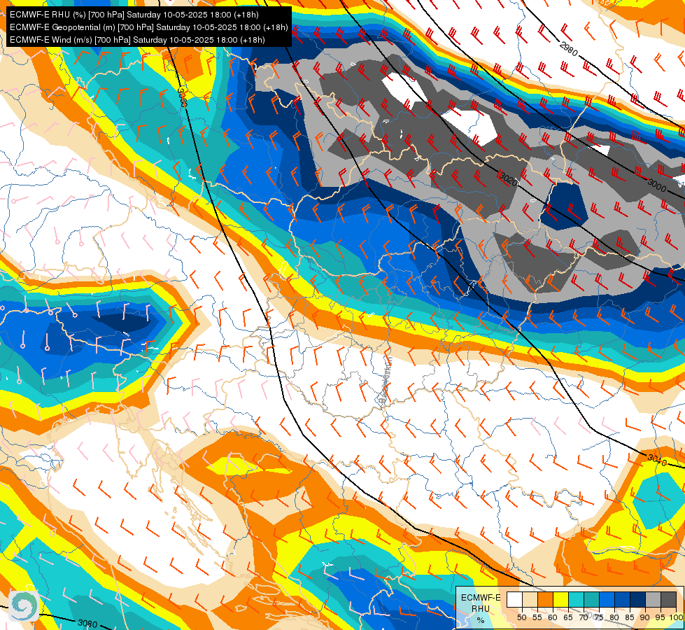Click the 3080 geopotential contour label
The width and height of the screenshot is (685, 630).
[x=87, y=623]
